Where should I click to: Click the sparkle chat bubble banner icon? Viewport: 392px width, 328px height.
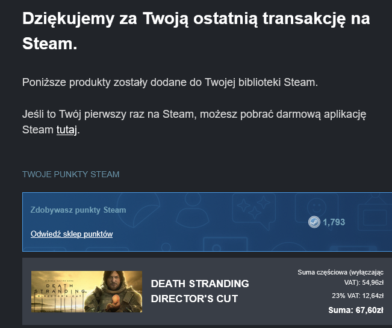pos(254,210)
